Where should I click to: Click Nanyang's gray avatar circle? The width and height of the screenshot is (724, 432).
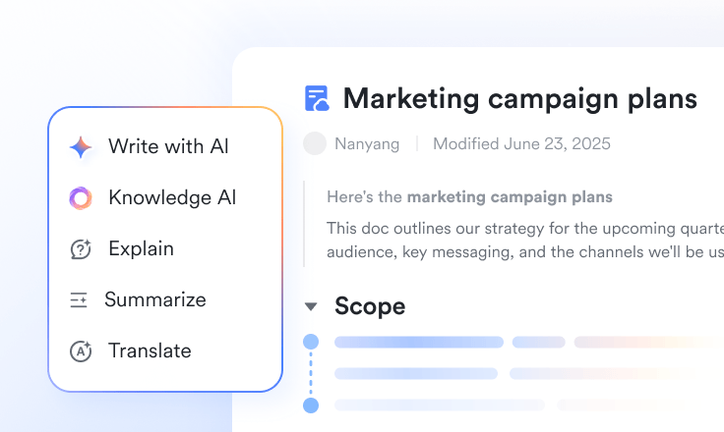point(315,143)
